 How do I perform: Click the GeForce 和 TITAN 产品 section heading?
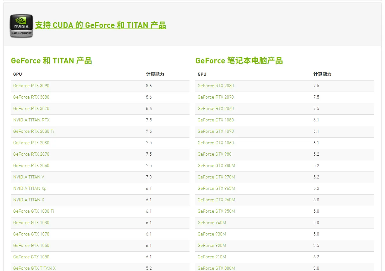(x=51, y=61)
